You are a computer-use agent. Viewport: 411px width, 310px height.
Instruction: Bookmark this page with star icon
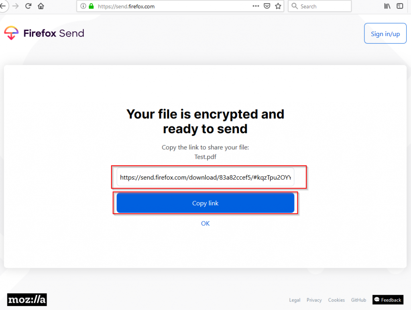coord(278,6)
